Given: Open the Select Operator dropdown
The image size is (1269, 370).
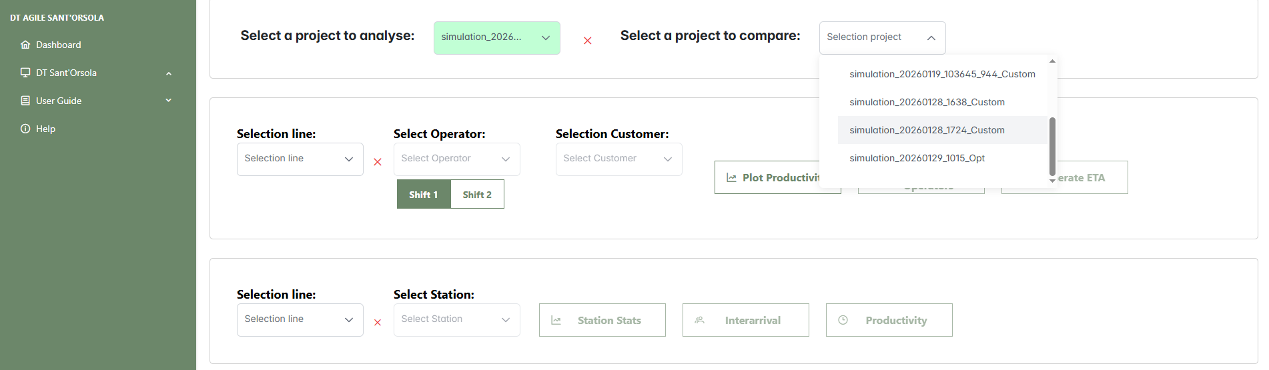Looking at the screenshot, I should (456, 159).
